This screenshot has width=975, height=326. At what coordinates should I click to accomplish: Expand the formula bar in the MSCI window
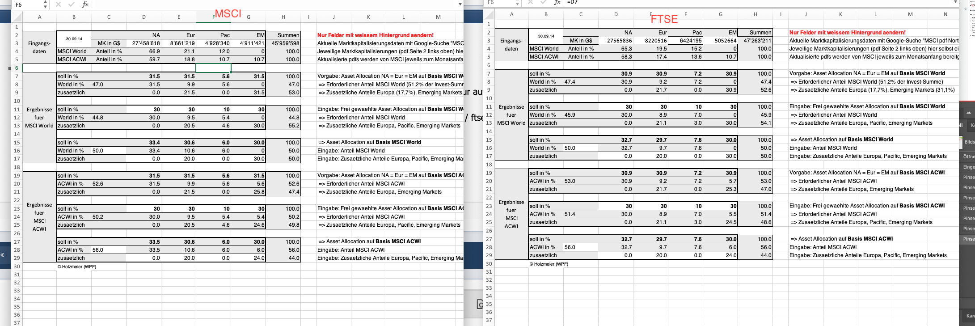(460, 4)
